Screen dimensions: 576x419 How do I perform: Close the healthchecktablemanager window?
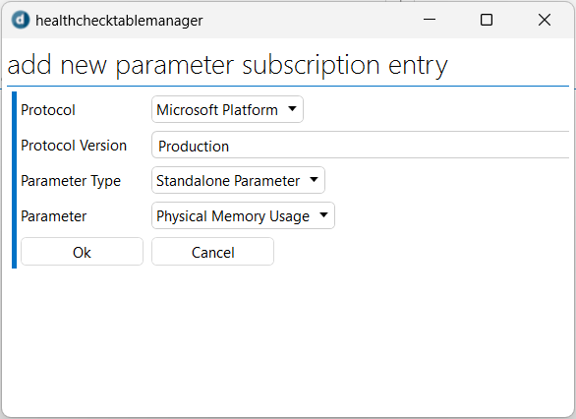544,20
